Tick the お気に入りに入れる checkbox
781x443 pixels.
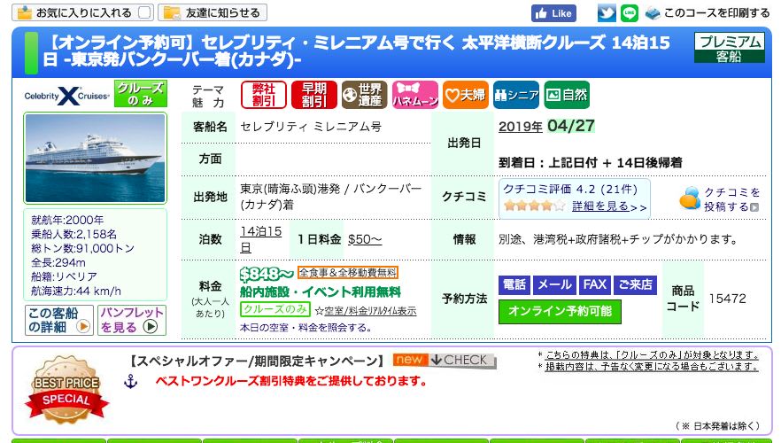click(x=144, y=12)
